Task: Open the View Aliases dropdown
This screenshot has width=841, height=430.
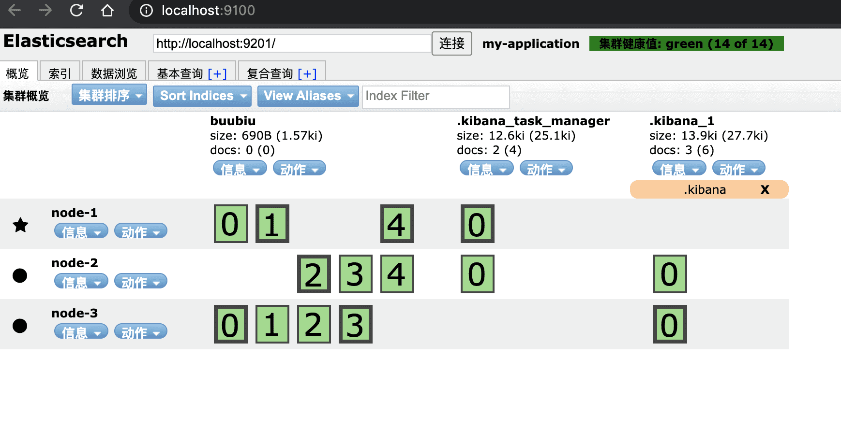Action: (x=308, y=96)
